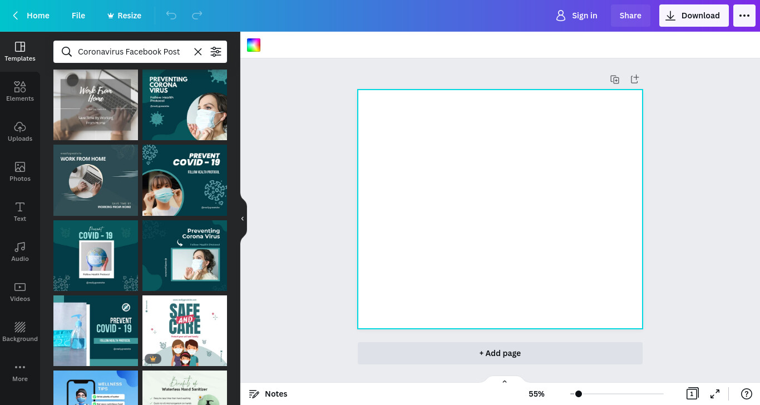760x405 pixels.
Task: Choose the dark teal Work From Home template
Action: (x=96, y=180)
